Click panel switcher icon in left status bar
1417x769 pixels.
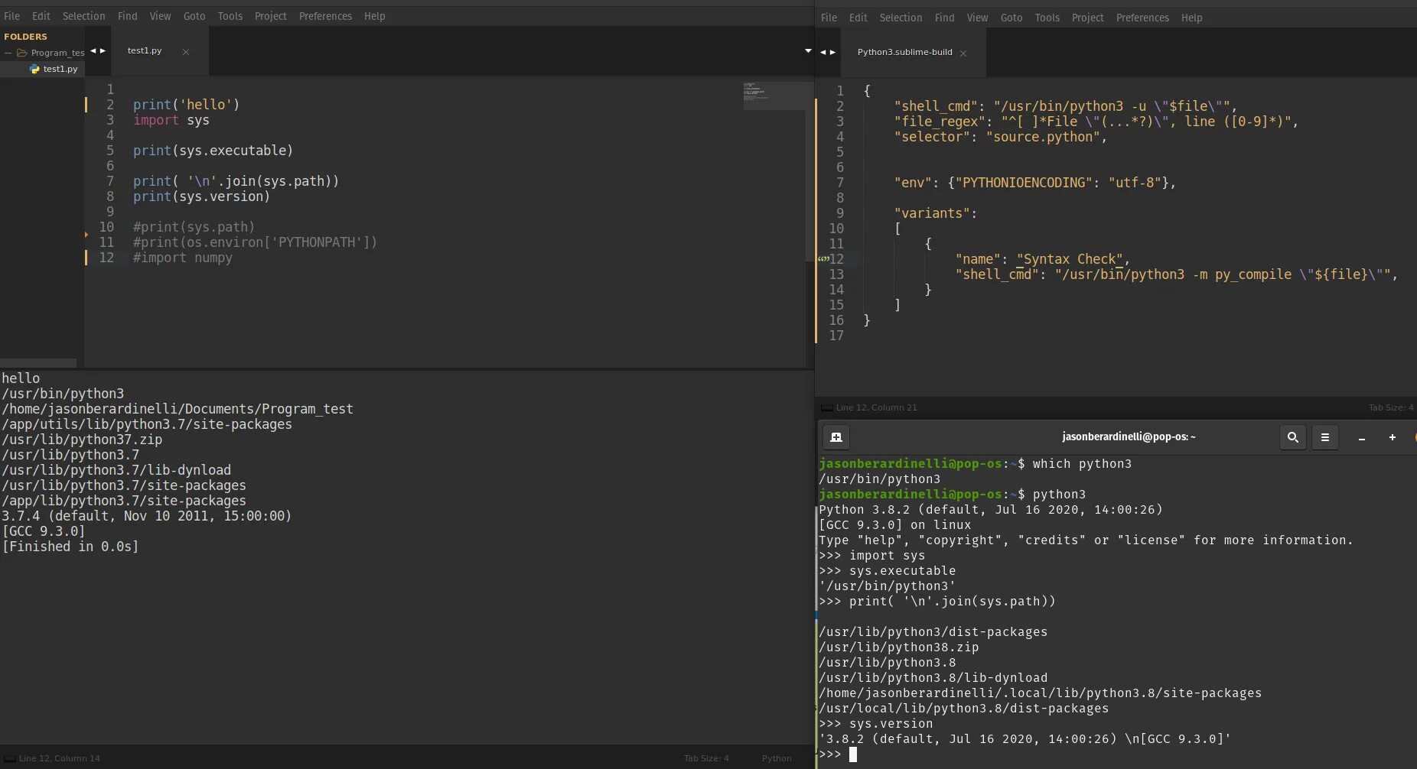click(x=9, y=758)
